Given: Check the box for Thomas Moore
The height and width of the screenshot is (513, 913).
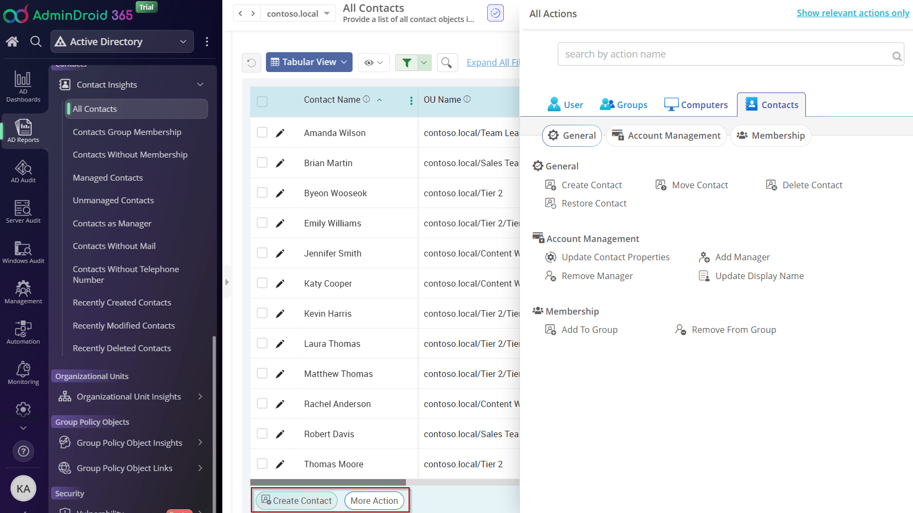Looking at the screenshot, I should (262, 464).
